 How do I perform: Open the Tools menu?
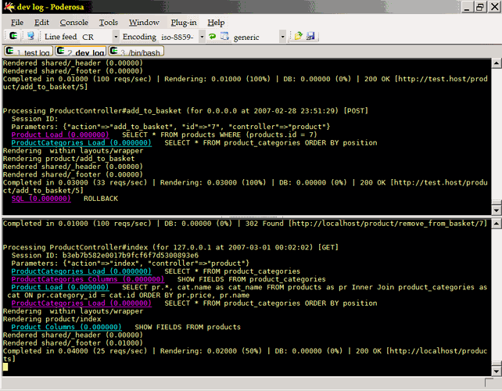(109, 23)
